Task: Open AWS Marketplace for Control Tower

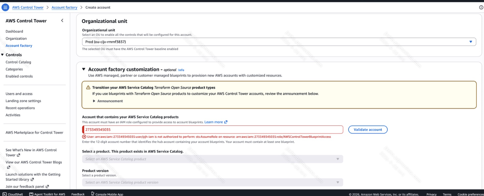Action: [x=35, y=132]
